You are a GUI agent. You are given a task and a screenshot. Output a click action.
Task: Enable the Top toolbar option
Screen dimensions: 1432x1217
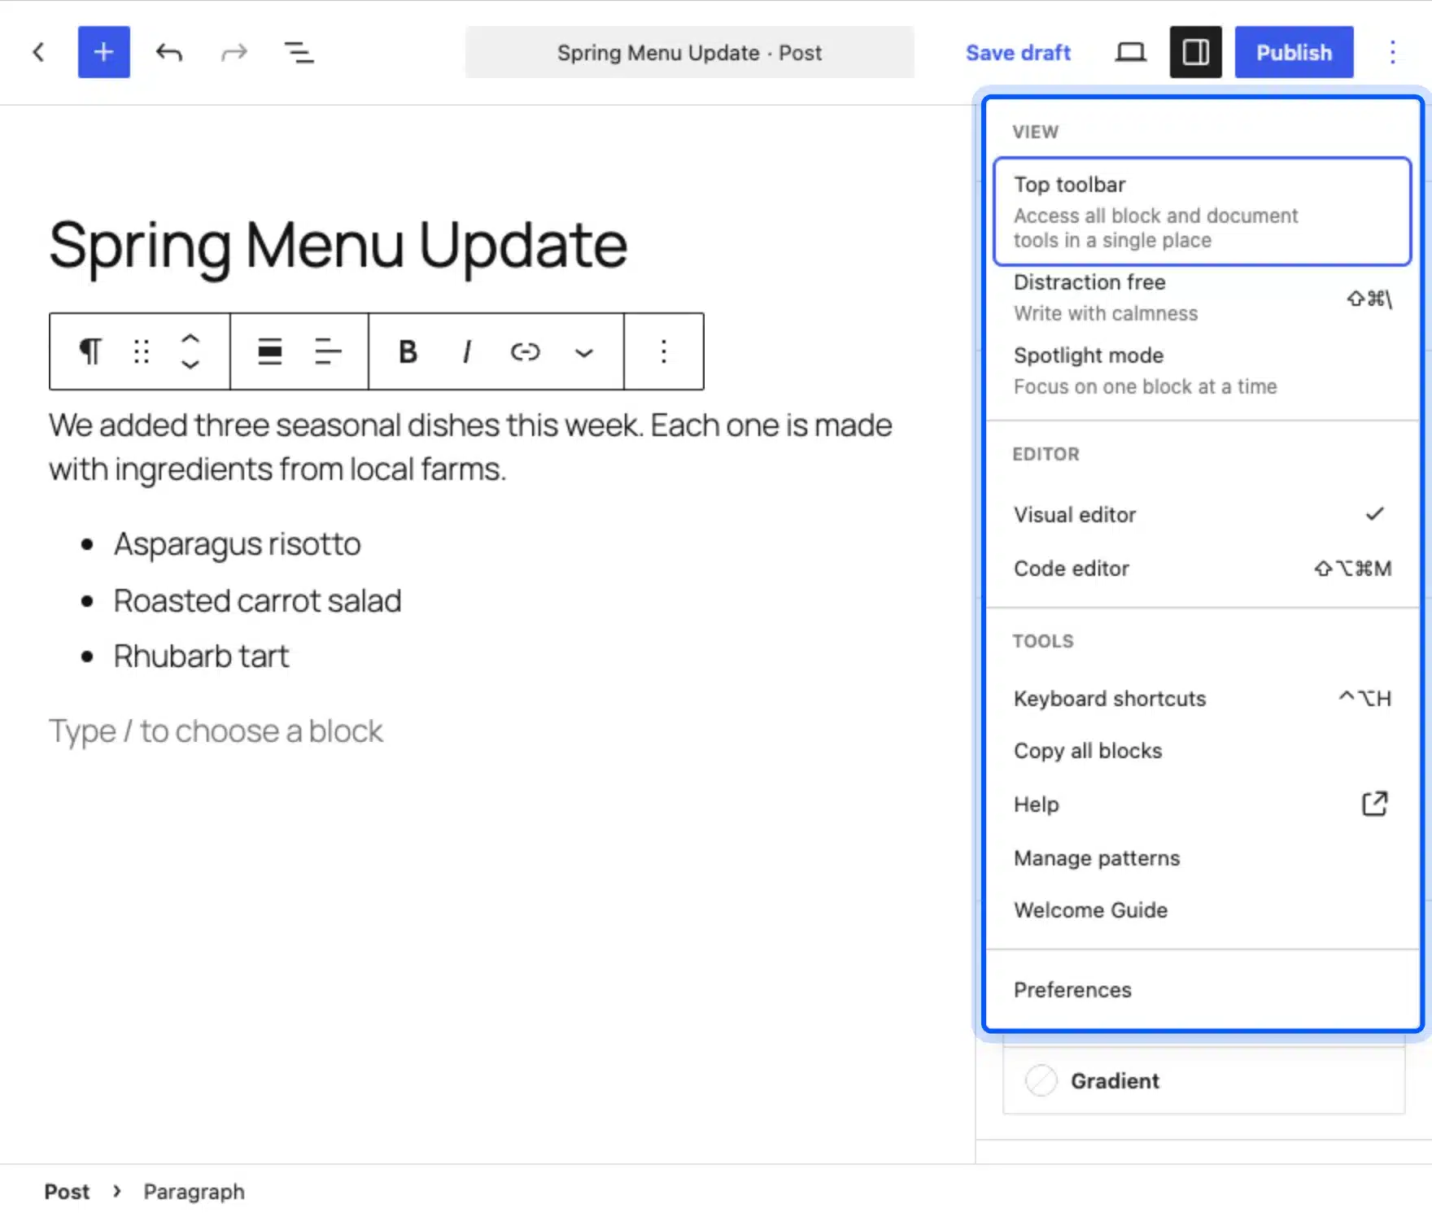[1202, 212]
